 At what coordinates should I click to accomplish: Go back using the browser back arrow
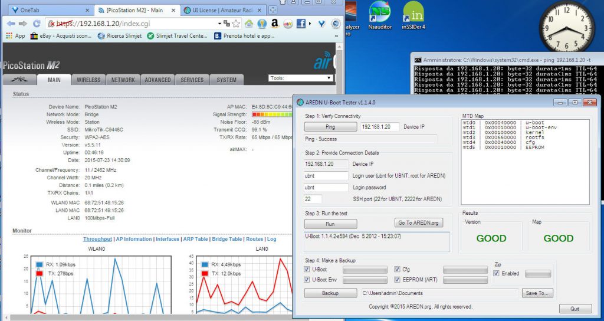pos(11,24)
